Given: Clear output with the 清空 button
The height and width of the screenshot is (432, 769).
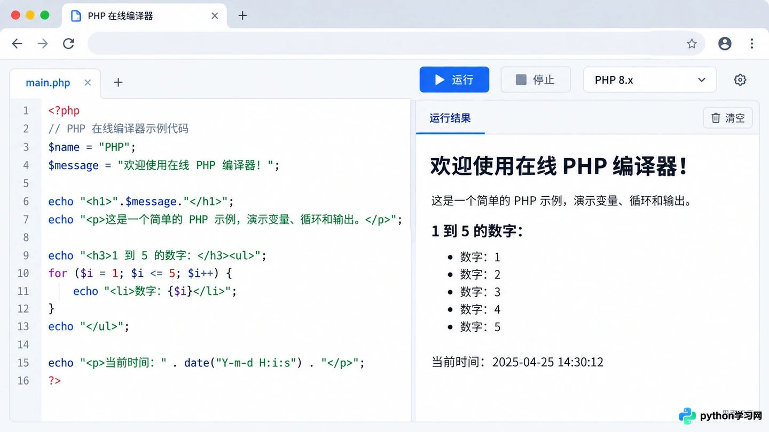Looking at the screenshot, I should [x=728, y=118].
